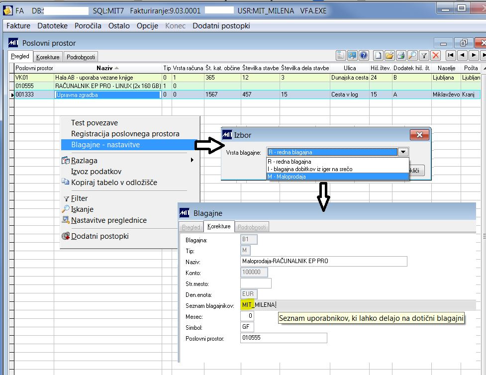Go to previous record arrow button

click(462, 55)
